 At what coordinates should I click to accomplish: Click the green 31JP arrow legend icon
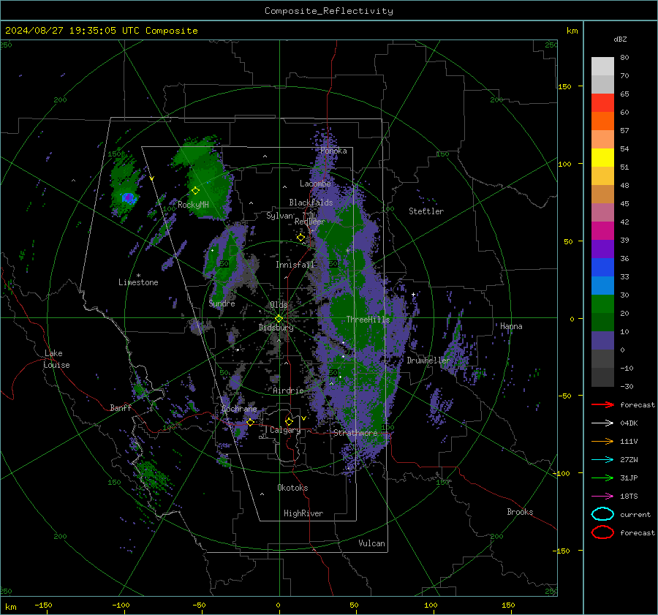tap(602, 478)
